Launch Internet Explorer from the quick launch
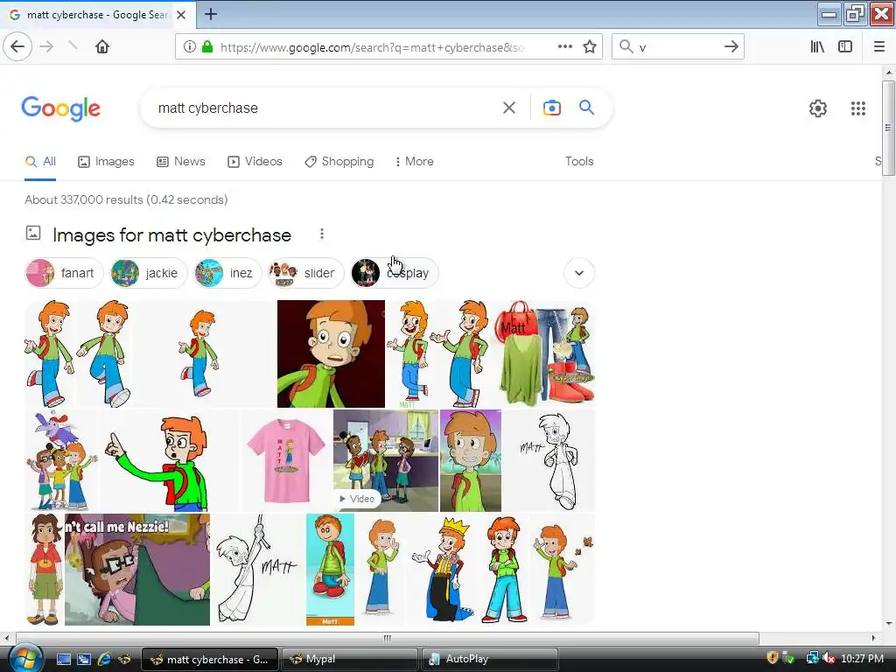The height and width of the screenshot is (672, 896). tap(105, 659)
